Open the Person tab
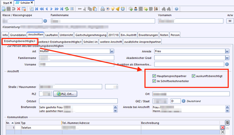This screenshot has width=234, height=135. pos(175,35)
